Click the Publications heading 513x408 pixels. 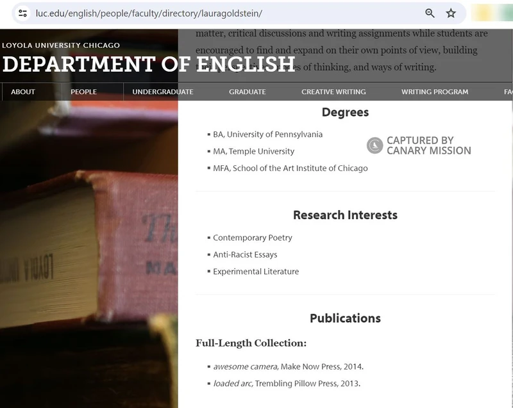point(345,318)
